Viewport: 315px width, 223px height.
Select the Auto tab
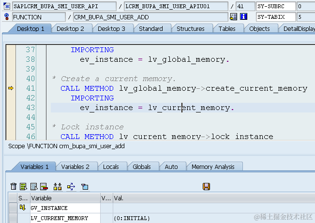tap(171, 167)
